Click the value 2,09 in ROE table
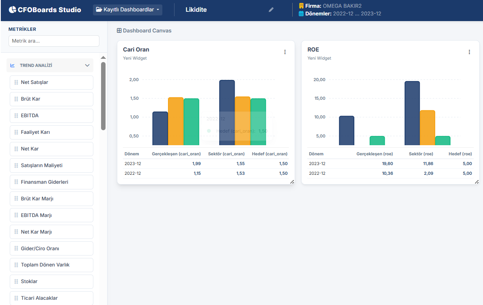The width and height of the screenshot is (483, 305). [429, 173]
